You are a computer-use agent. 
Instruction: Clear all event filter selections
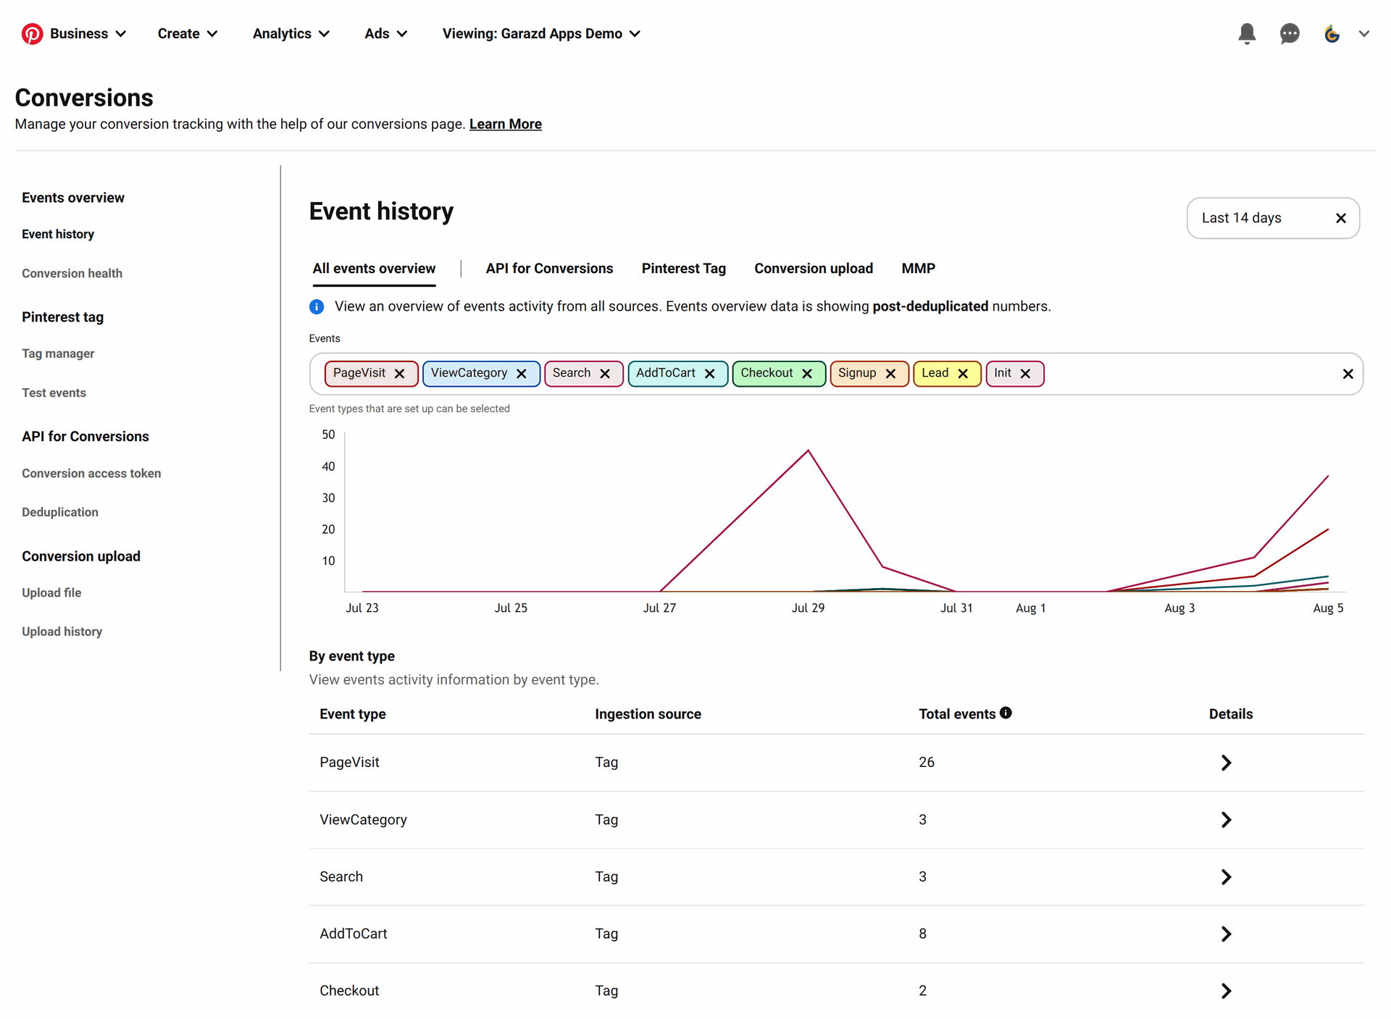click(1348, 374)
